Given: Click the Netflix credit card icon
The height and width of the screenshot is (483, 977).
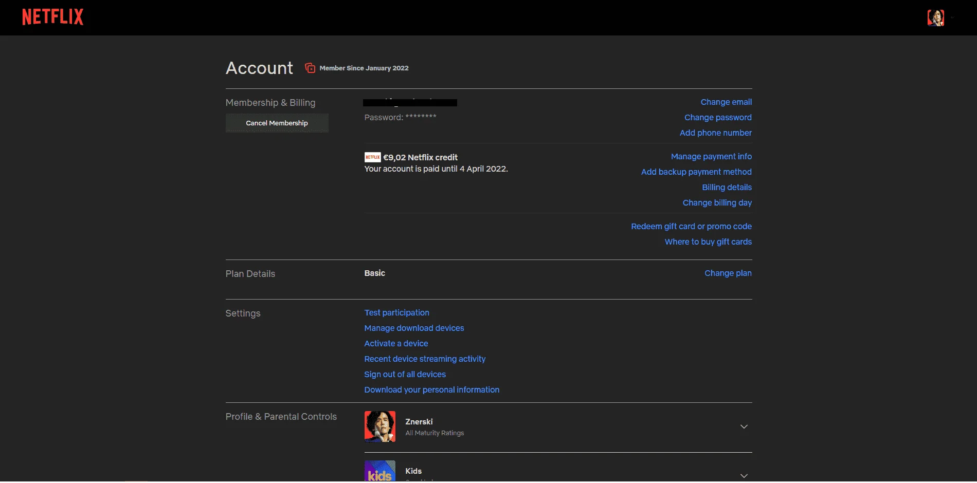Looking at the screenshot, I should [x=372, y=157].
